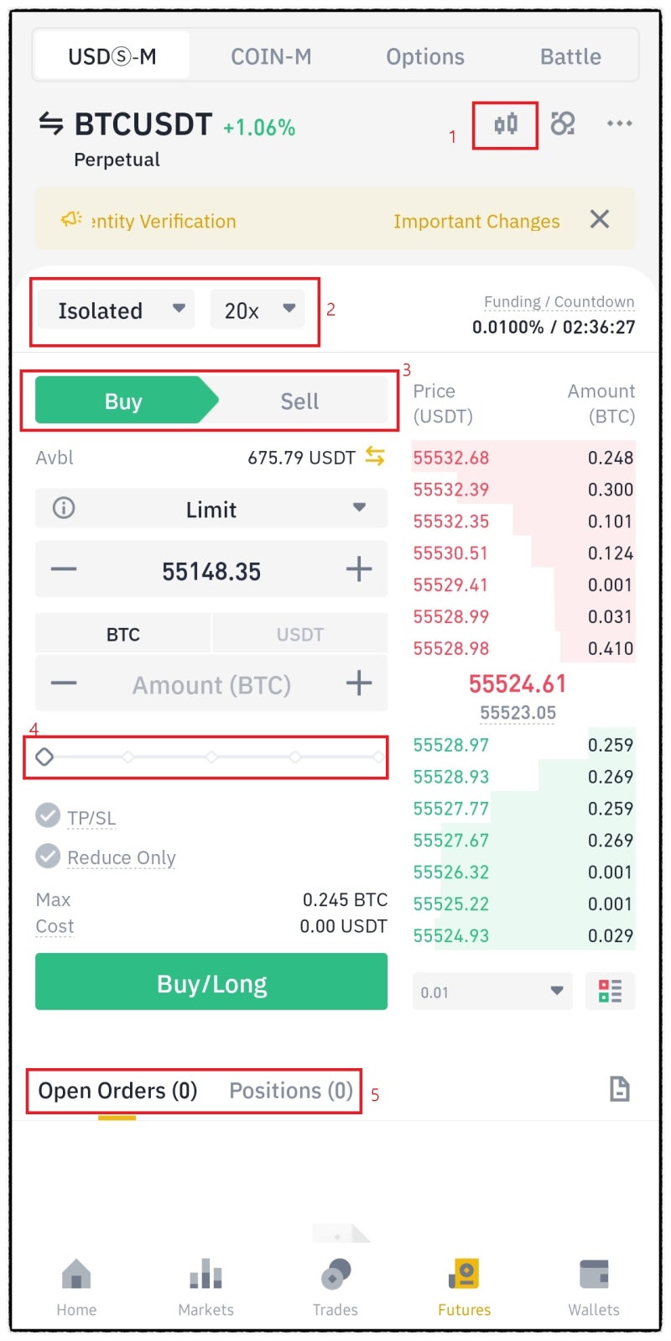Open the candlestick chart view

pyautogui.click(x=505, y=125)
